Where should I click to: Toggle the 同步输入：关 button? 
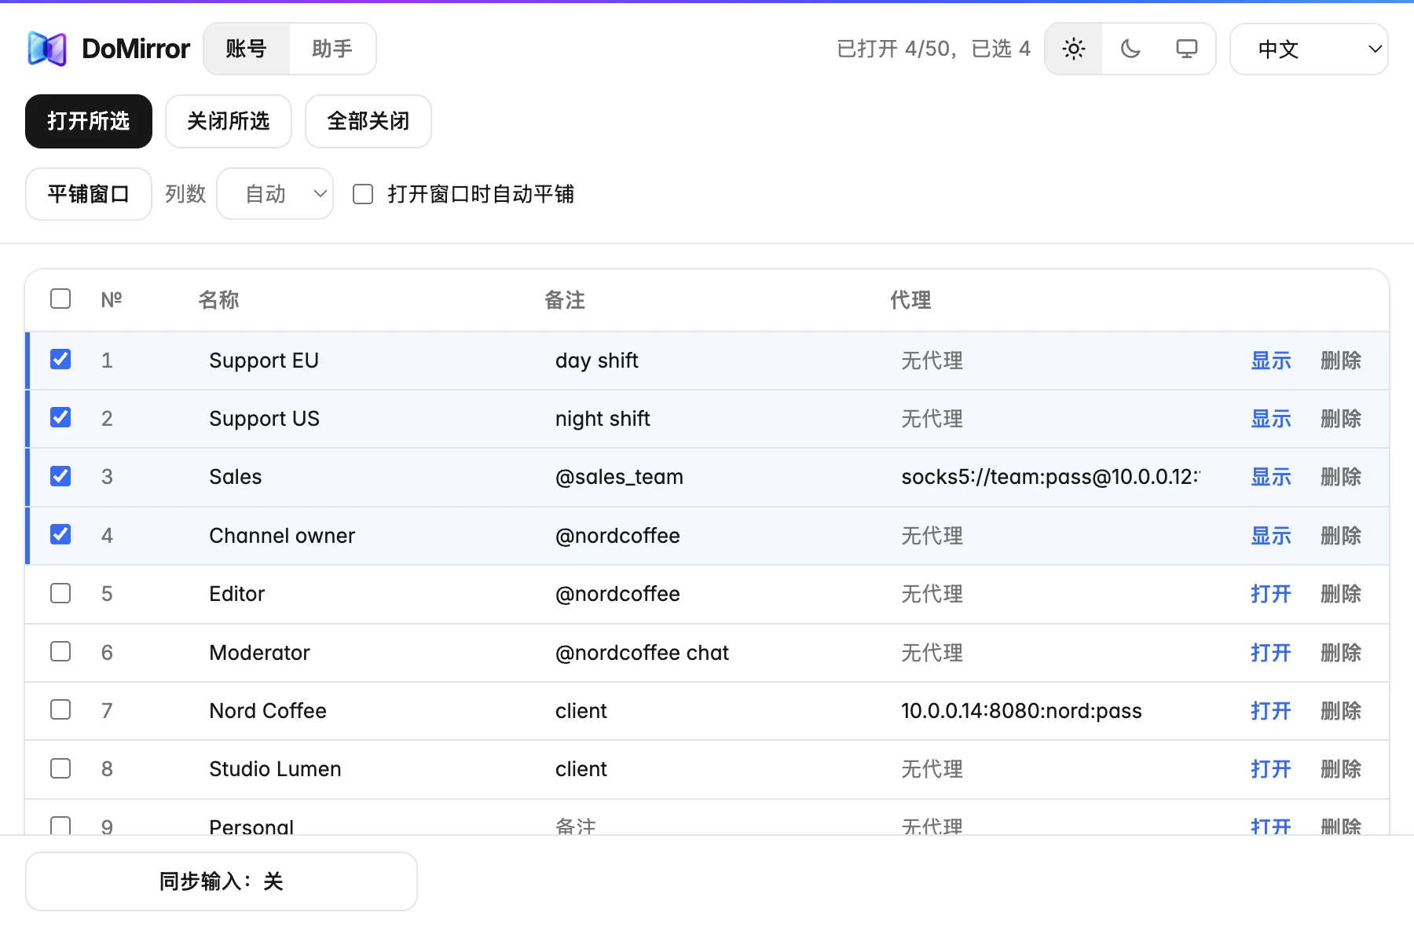[x=222, y=881]
